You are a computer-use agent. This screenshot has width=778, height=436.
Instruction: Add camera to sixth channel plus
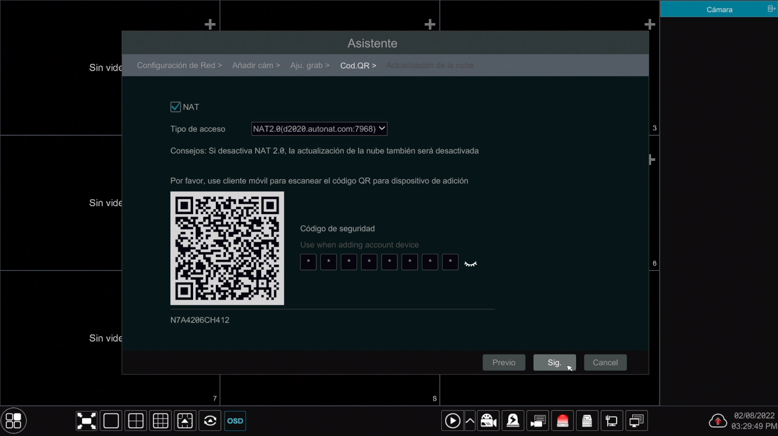(x=652, y=160)
